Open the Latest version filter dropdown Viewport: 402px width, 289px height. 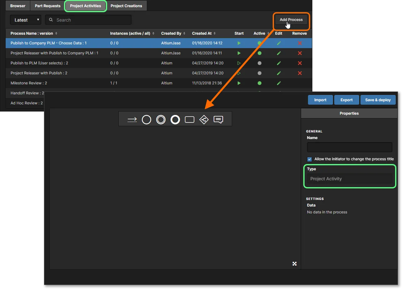[26, 20]
